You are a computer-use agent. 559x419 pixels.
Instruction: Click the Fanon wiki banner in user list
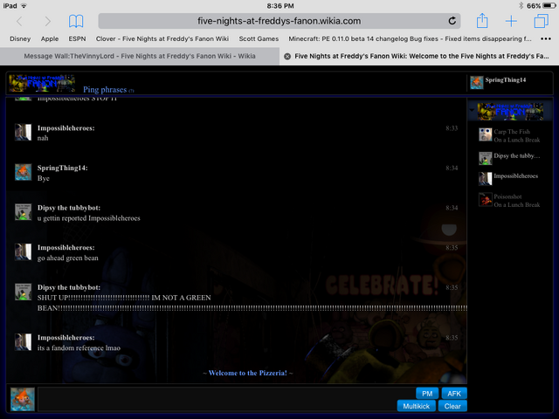tap(510, 112)
